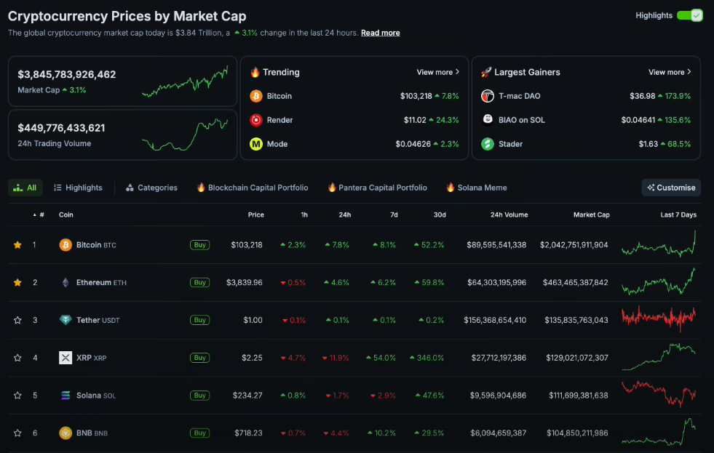
Task: Click the Tether USDT coin icon
Action: [66, 320]
